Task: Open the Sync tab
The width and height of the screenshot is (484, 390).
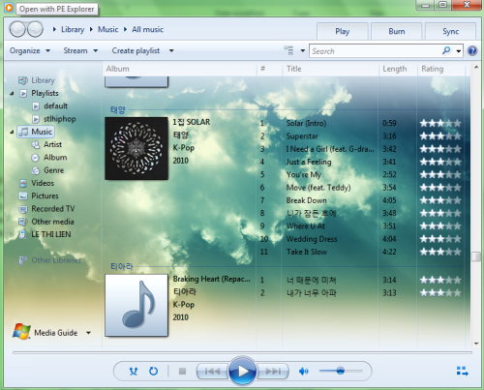Action: [x=450, y=31]
